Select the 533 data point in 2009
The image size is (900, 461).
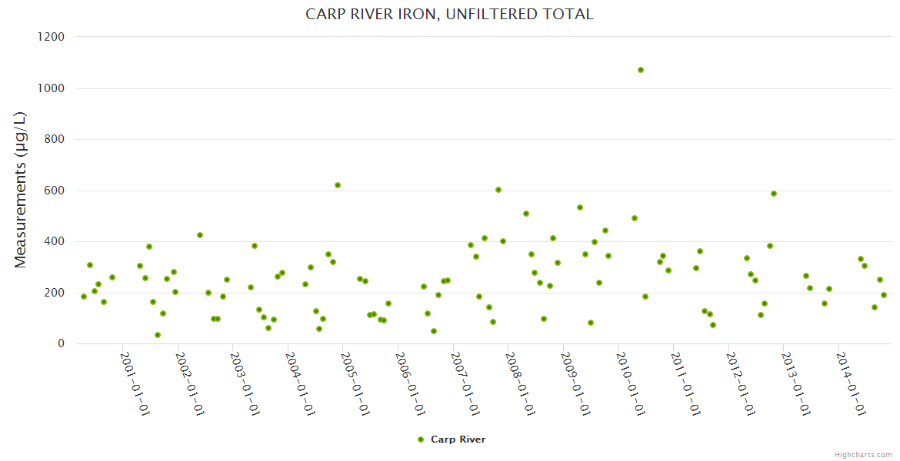click(580, 207)
